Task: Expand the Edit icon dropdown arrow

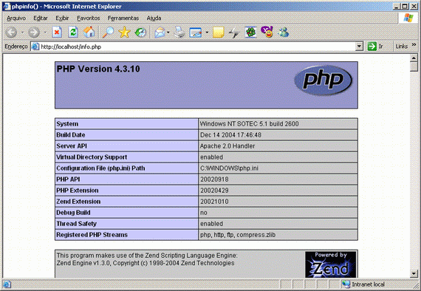Action: 207,32
